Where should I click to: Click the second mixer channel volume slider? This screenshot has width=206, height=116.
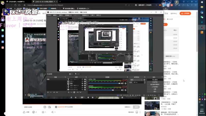click(105, 90)
